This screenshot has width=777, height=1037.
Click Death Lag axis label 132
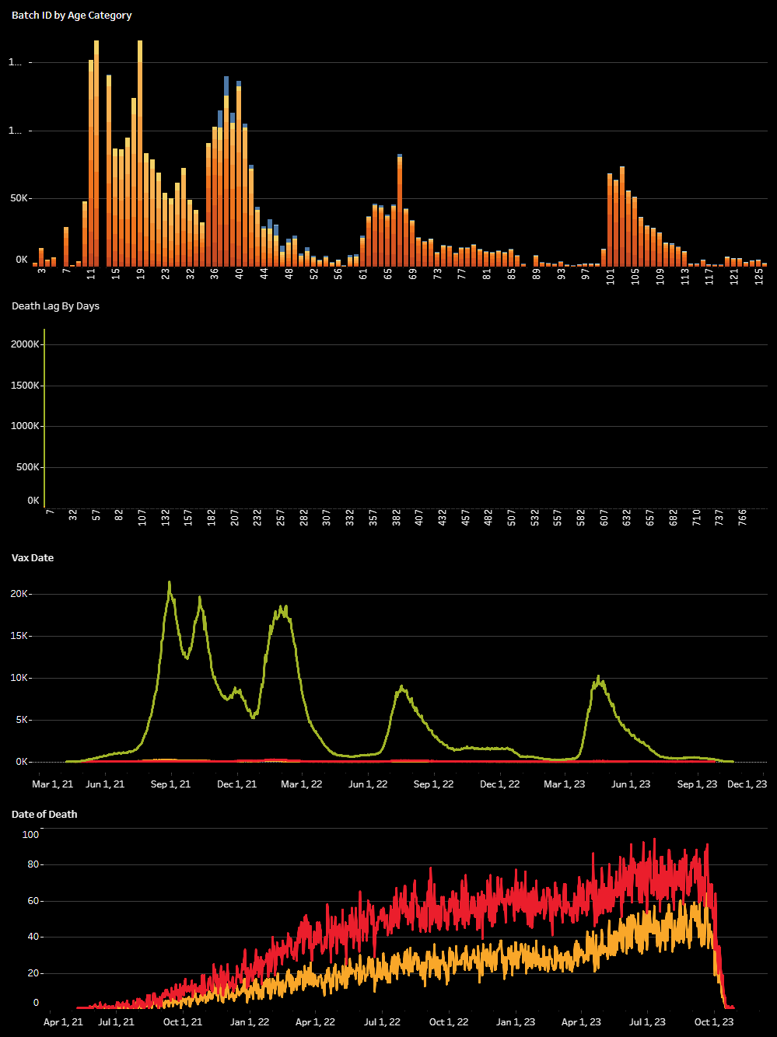[165, 518]
